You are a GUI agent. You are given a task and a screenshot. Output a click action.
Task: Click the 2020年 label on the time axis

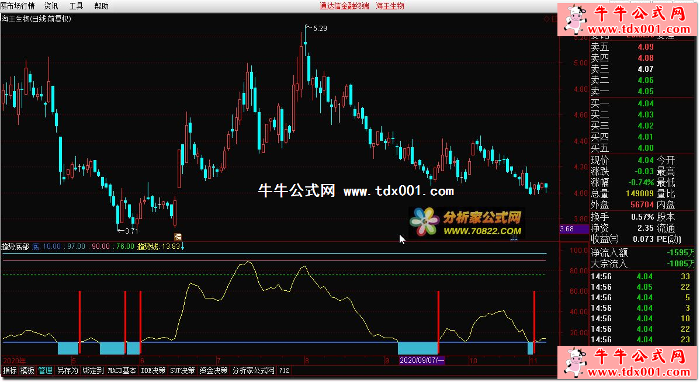(x=14, y=360)
